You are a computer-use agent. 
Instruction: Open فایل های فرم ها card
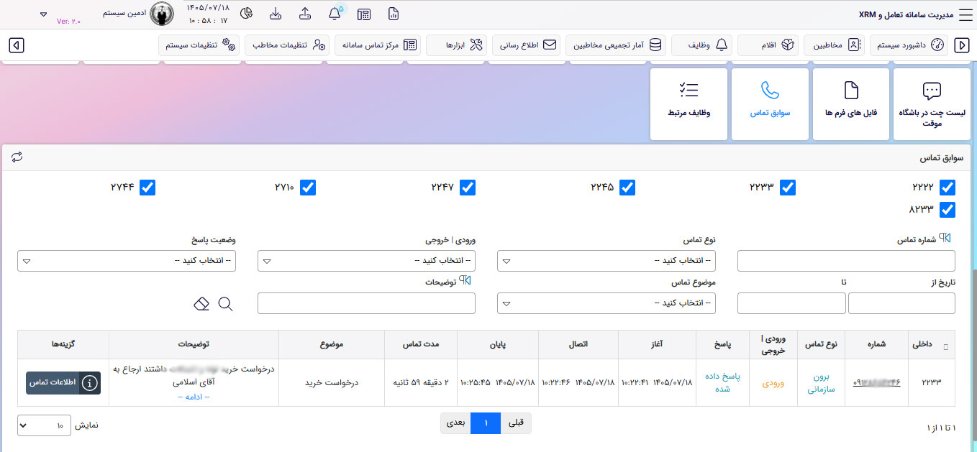click(850, 104)
